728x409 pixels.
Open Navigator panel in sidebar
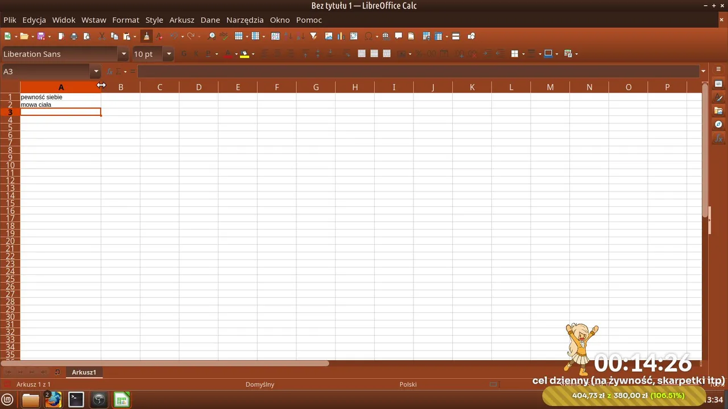coord(718,124)
